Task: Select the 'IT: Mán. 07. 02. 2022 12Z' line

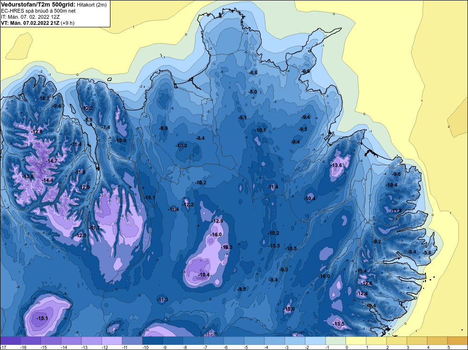Action: click(x=30, y=17)
